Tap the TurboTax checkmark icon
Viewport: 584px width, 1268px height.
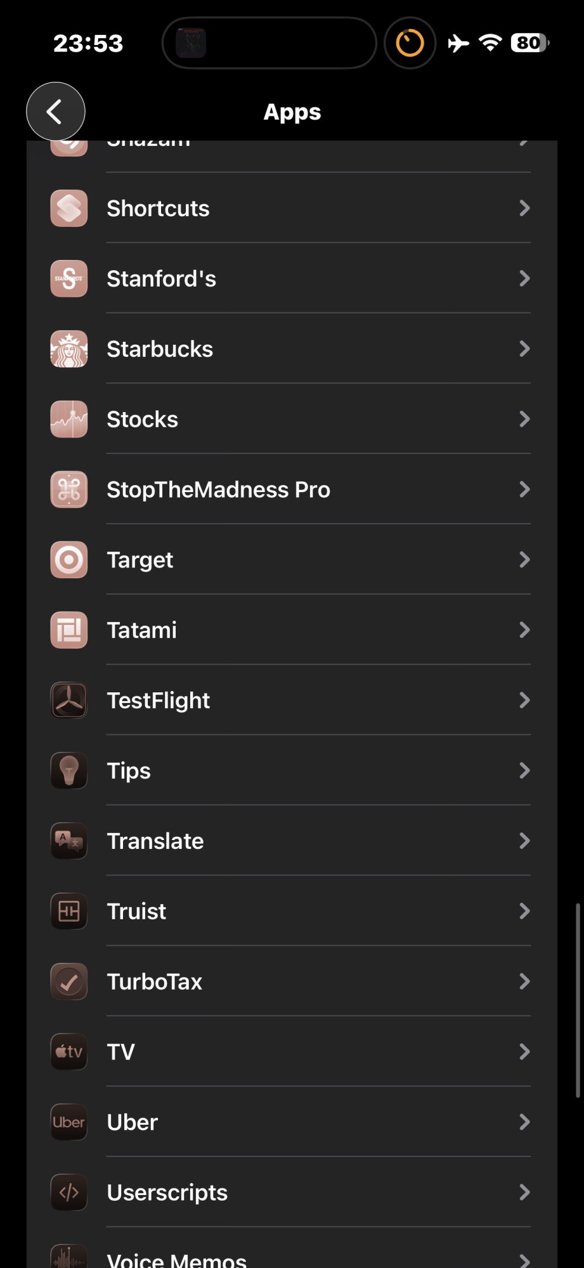pos(69,982)
